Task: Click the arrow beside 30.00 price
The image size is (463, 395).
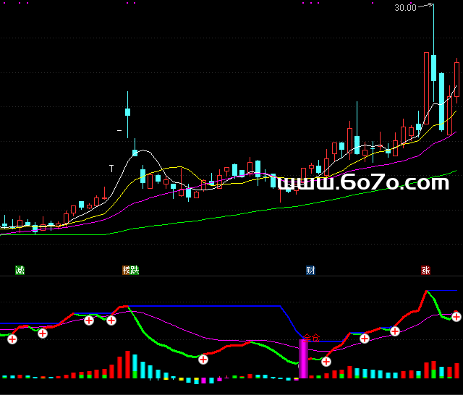Action: [426, 7]
